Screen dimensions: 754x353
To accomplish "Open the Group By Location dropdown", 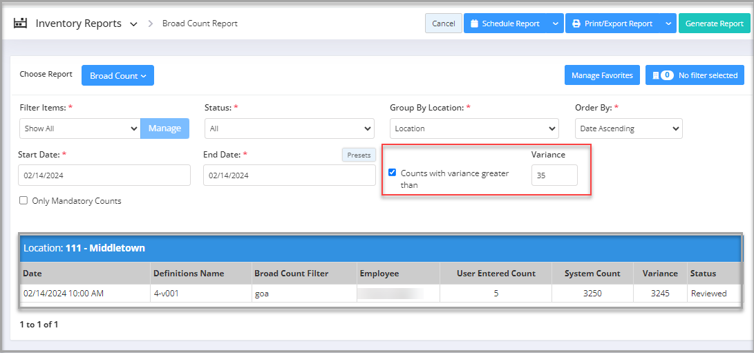I will click(x=473, y=128).
